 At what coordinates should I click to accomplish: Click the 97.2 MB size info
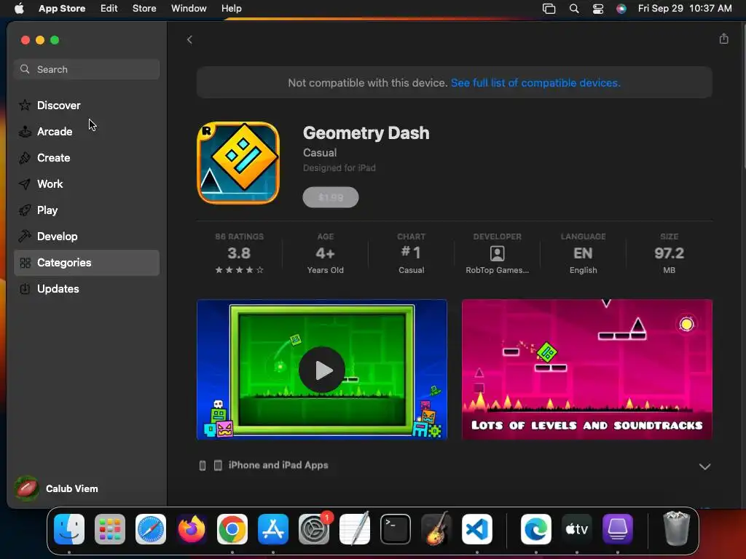[x=669, y=254]
